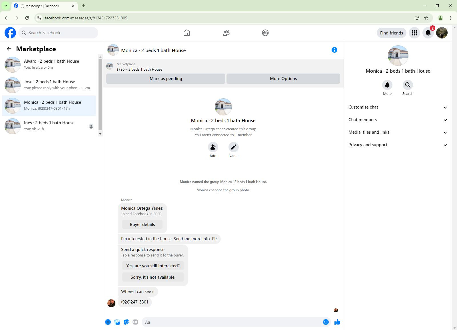Add people with the Add icon
457x330 pixels.
tap(213, 147)
